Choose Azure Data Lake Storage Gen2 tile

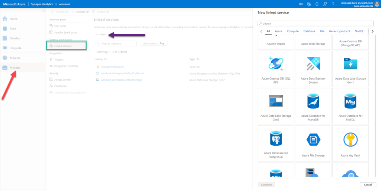pos(276,106)
